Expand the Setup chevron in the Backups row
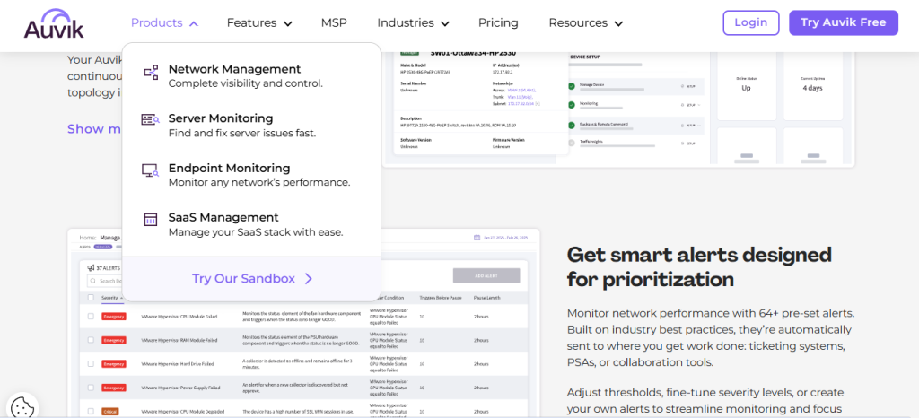The width and height of the screenshot is (919, 418). click(699, 125)
